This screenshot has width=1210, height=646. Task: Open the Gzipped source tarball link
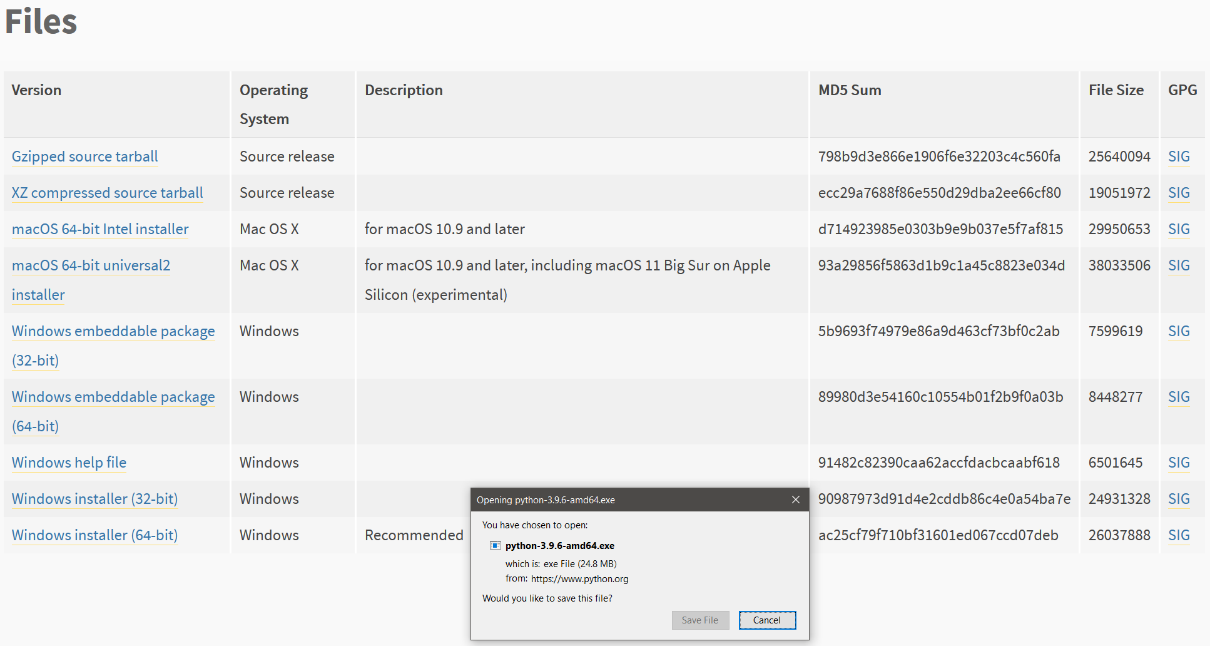point(84,156)
